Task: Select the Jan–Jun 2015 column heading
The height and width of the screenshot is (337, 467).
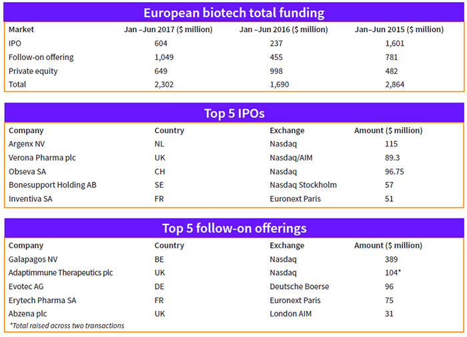Action: [x=399, y=30]
